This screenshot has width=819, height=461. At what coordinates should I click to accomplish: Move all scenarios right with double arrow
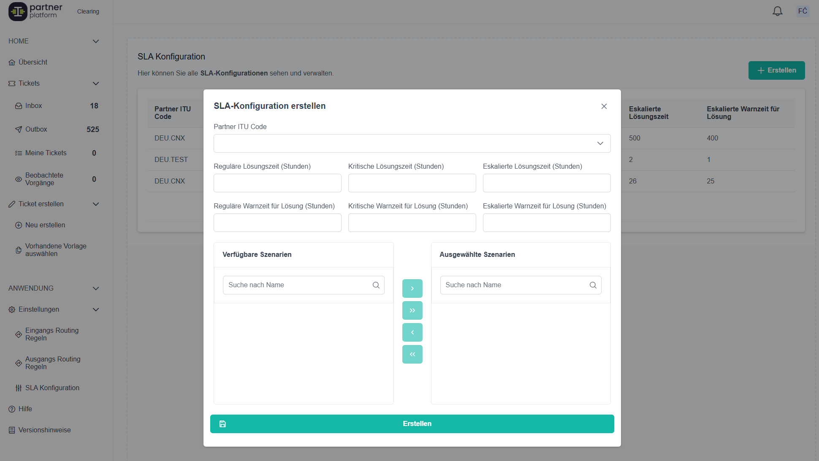[412, 310]
